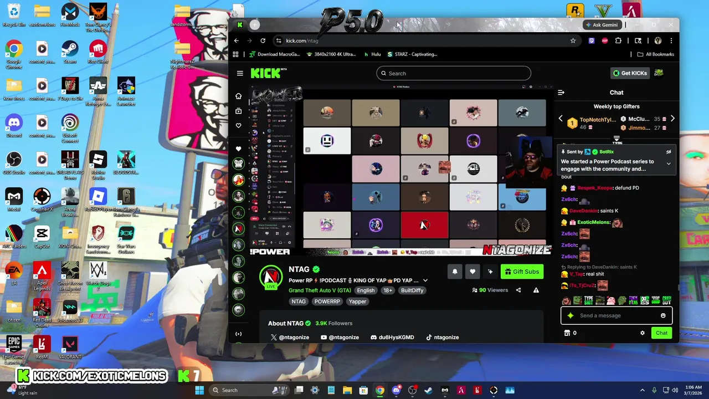Report the stream with warning triangle icon
This screenshot has height=399, width=709.
[x=536, y=290]
